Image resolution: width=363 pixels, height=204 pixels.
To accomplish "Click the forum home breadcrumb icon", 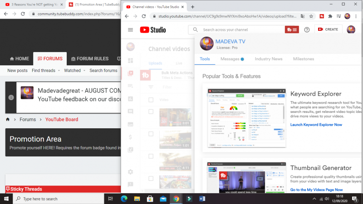I will click(x=8, y=120).
